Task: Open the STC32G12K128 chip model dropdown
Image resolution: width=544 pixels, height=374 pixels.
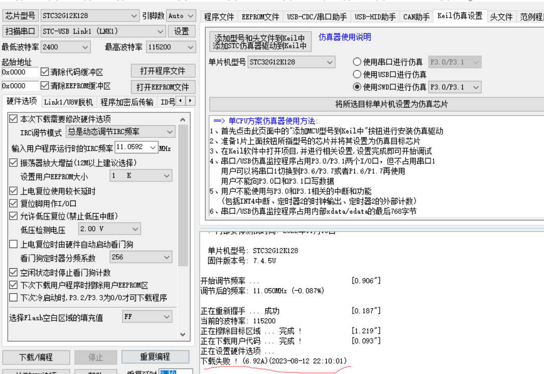Action: 90,16
